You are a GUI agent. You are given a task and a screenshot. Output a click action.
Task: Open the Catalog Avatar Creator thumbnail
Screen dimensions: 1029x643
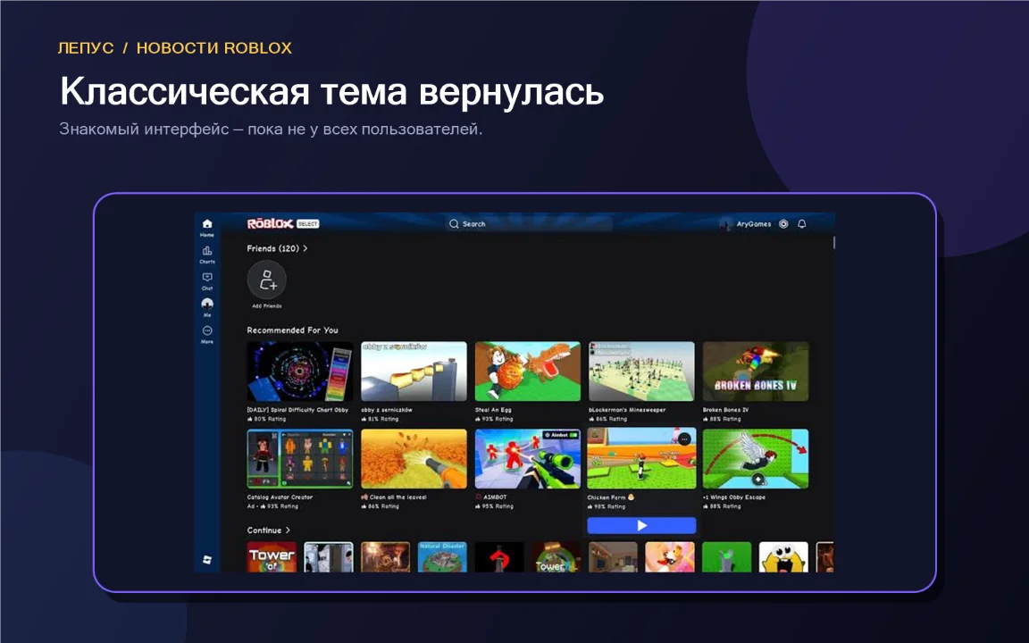pyautogui.click(x=300, y=459)
